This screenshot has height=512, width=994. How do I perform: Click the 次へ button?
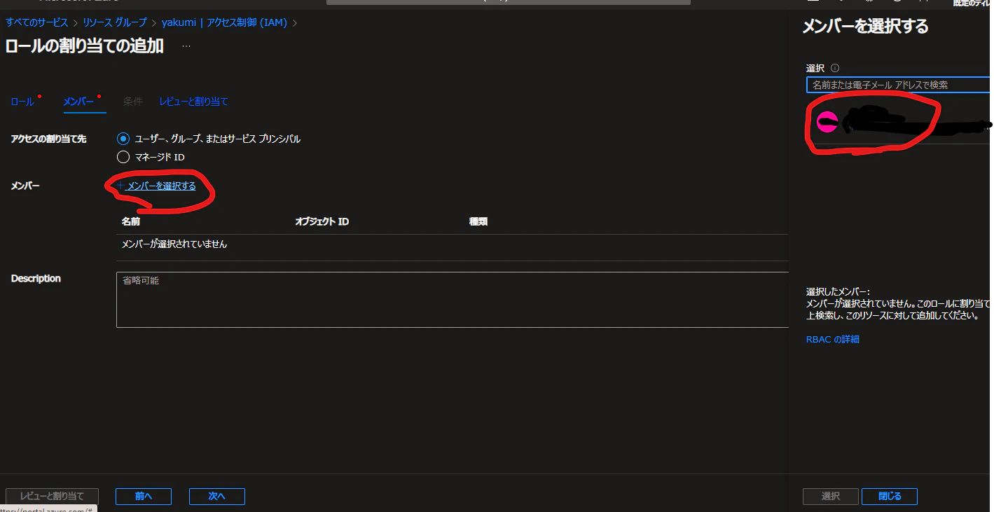(217, 496)
